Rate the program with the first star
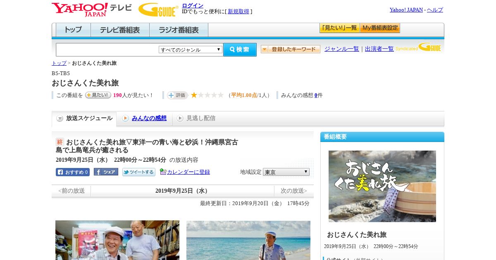 tap(194, 95)
